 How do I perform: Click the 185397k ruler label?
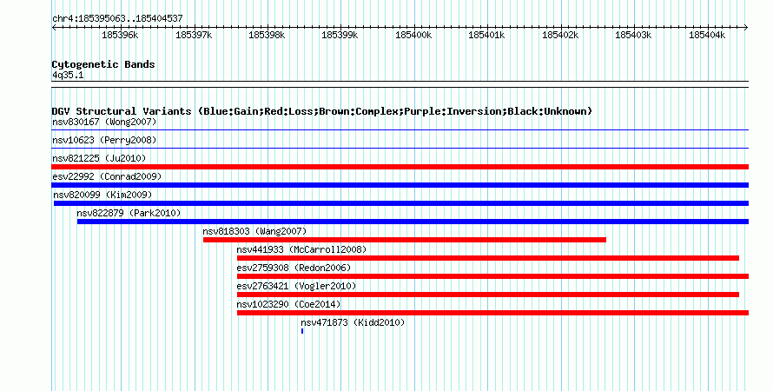(194, 35)
